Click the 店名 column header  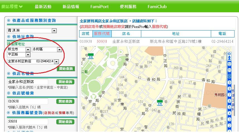click(x=126, y=34)
